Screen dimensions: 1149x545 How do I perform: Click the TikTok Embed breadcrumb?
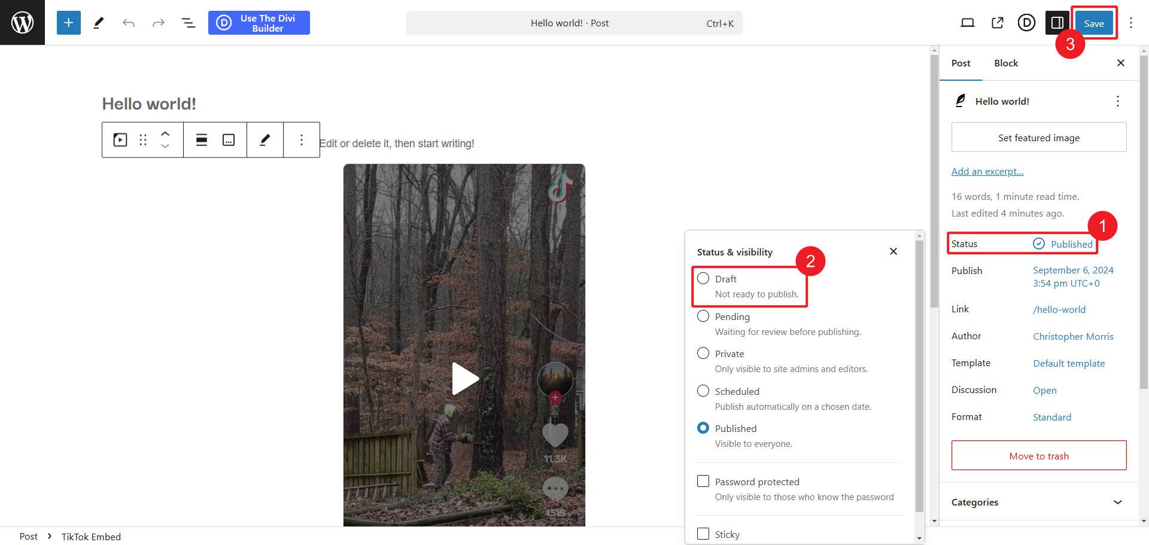[91, 537]
